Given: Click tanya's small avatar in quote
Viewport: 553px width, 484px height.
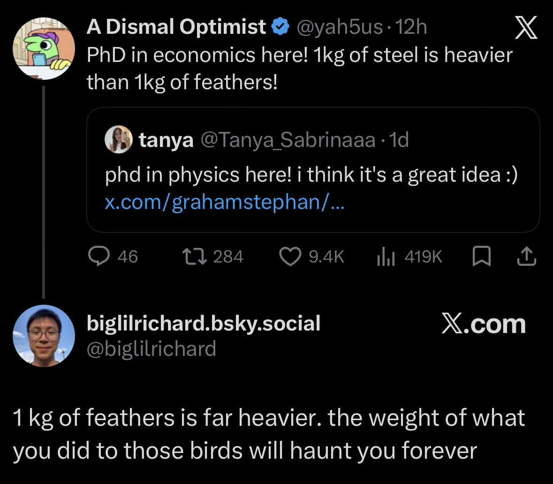Looking at the screenshot, I should tap(118, 139).
